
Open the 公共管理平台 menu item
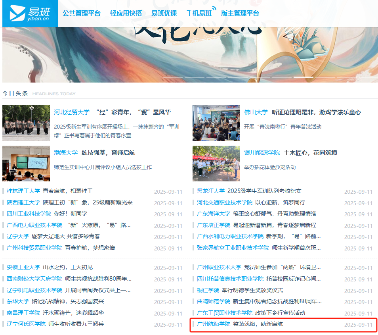pyautogui.click(x=82, y=13)
